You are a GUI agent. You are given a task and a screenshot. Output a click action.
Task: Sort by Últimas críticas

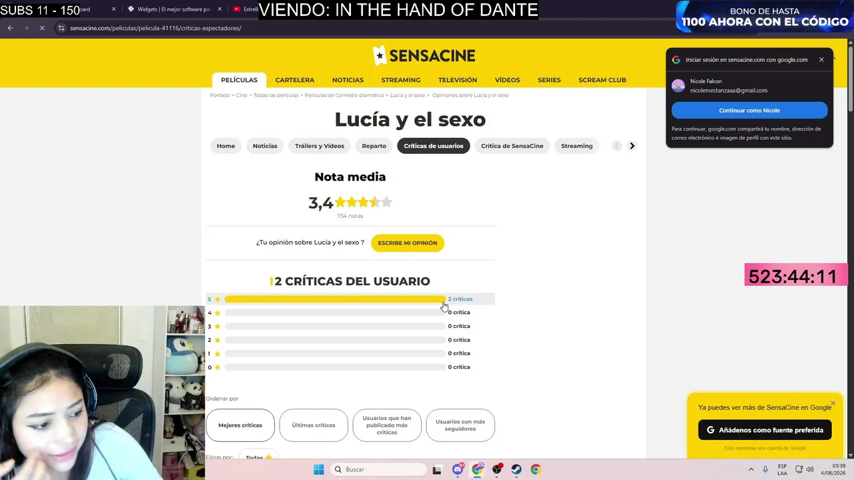[314, 425]
